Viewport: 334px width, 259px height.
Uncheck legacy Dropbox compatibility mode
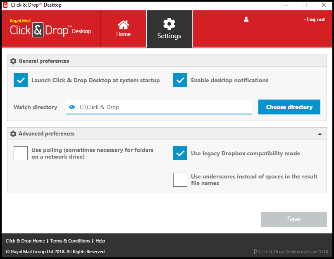pyautogui.click(x=180, y=153)
